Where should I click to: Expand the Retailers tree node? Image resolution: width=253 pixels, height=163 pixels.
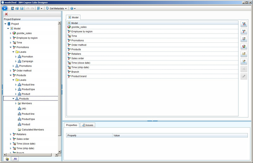[x=11, y=134]
